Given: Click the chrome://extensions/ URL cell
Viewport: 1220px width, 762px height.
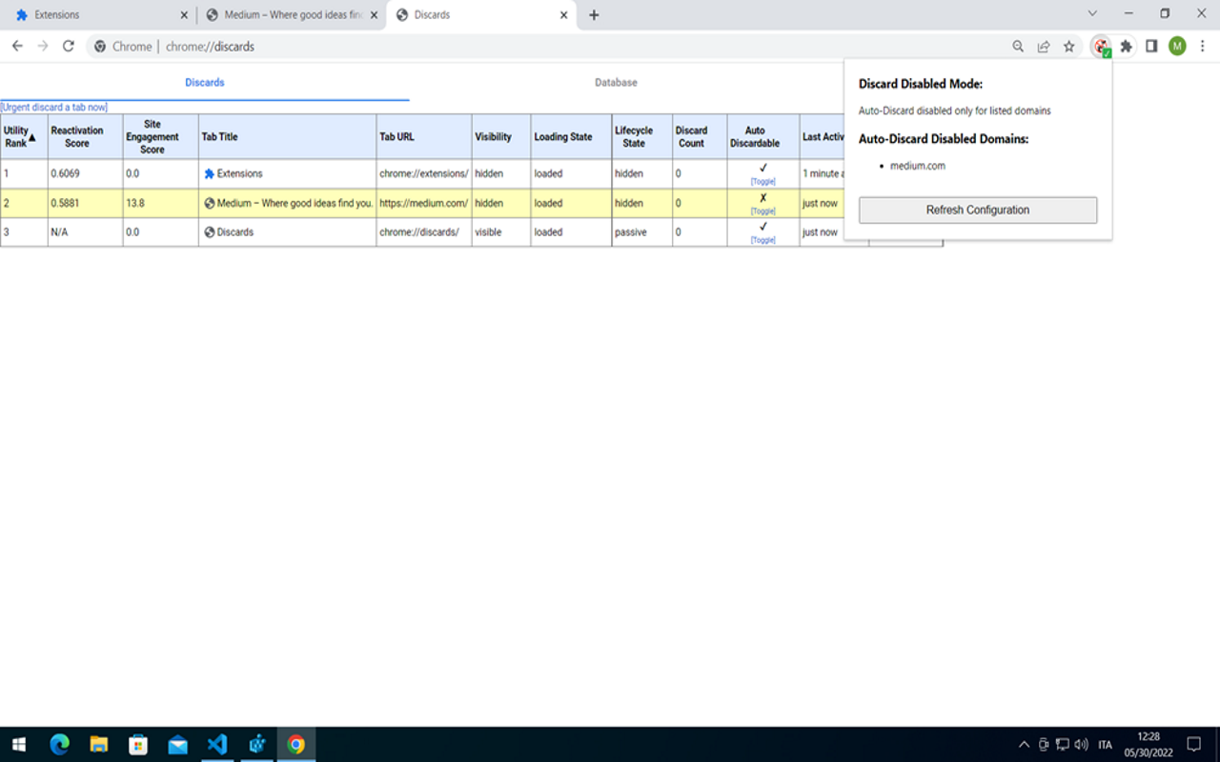Looking at the screenshot, I should coord(423,173).
